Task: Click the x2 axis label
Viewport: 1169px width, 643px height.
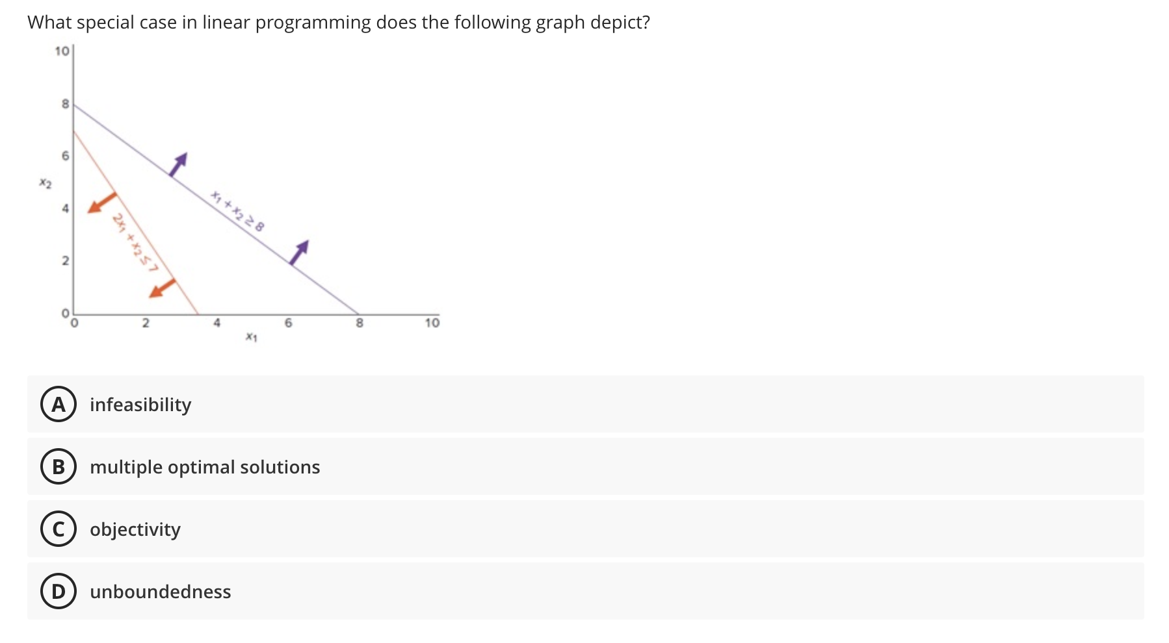Action: click(44, 184)
